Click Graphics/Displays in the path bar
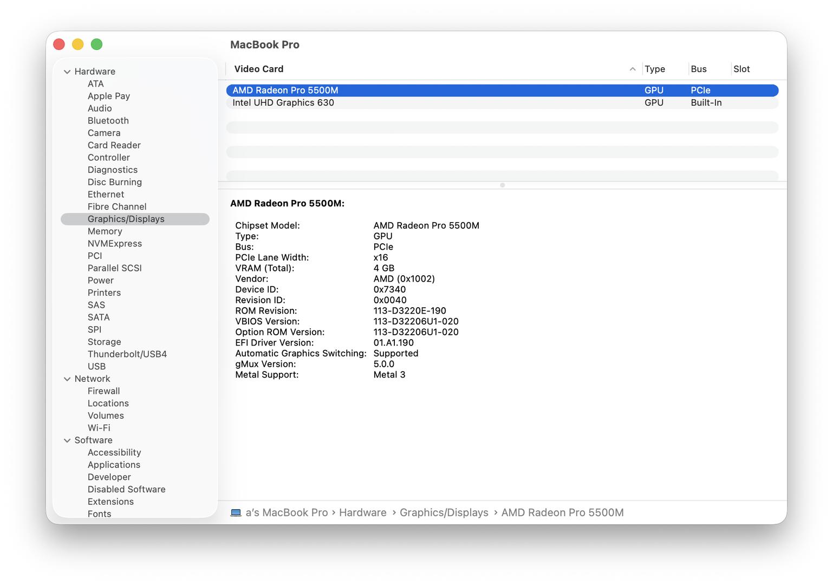The height and width of the screenshot is (585, 833). click(444, 512)
